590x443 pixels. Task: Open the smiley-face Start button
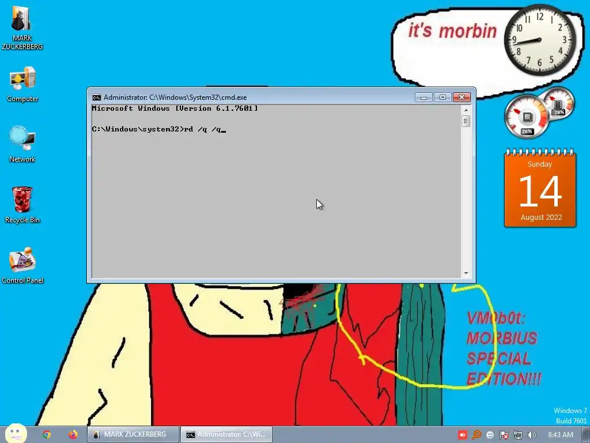pos(16,433)
